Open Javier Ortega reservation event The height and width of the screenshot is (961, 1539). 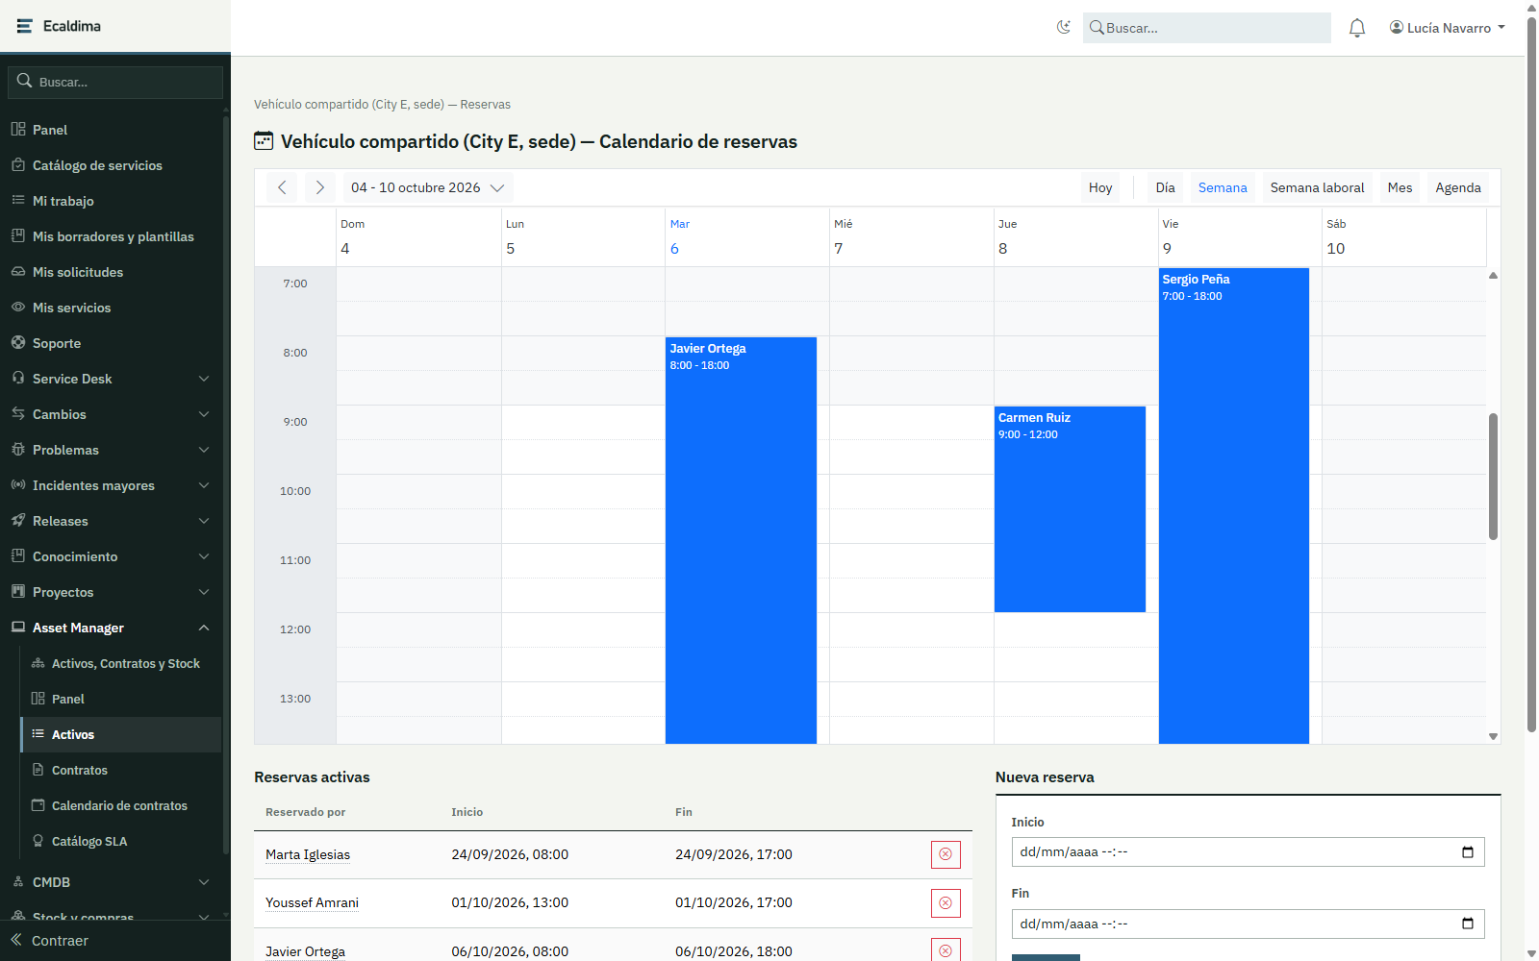coord(741,540)
